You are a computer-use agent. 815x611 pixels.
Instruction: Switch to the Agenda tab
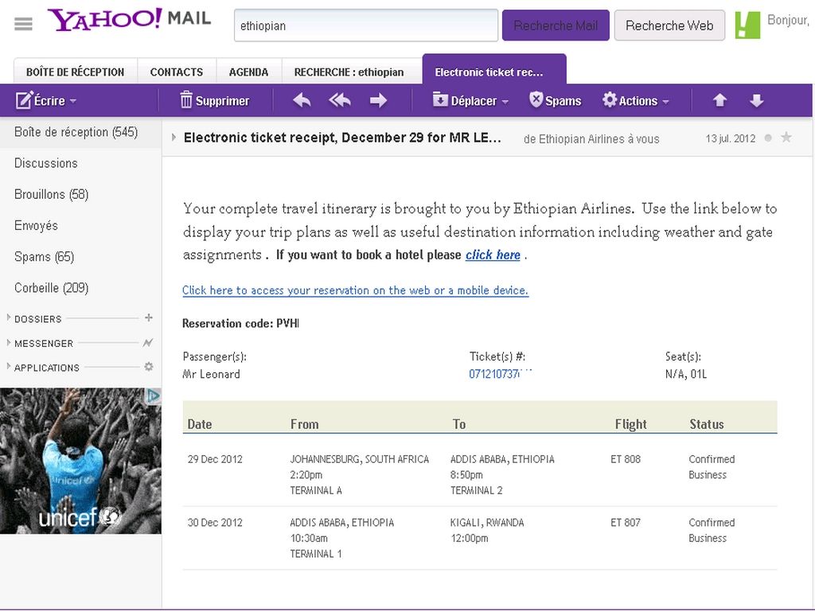[248, 72]
